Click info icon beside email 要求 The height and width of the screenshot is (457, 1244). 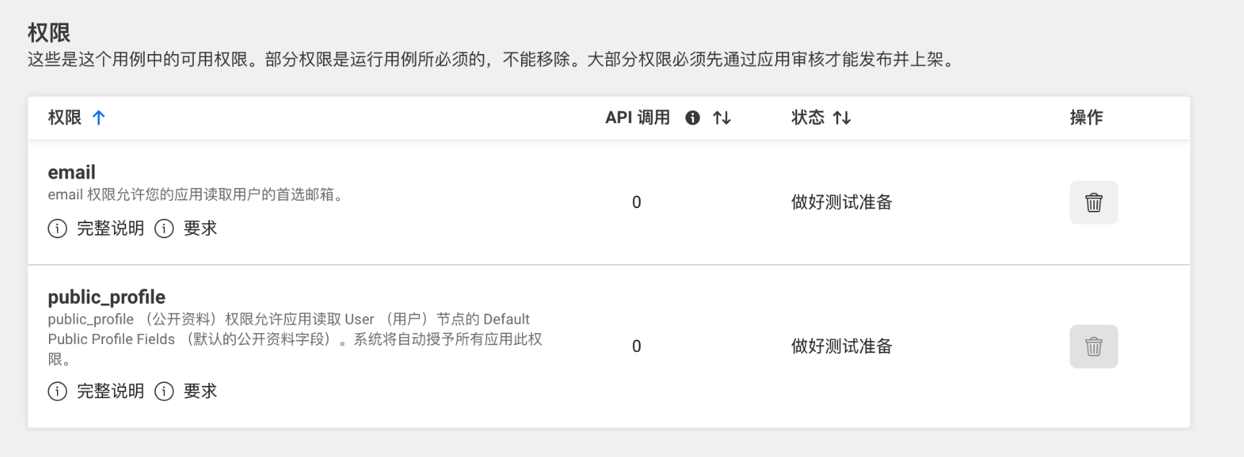pyautogui.click(x=164, y=229)
